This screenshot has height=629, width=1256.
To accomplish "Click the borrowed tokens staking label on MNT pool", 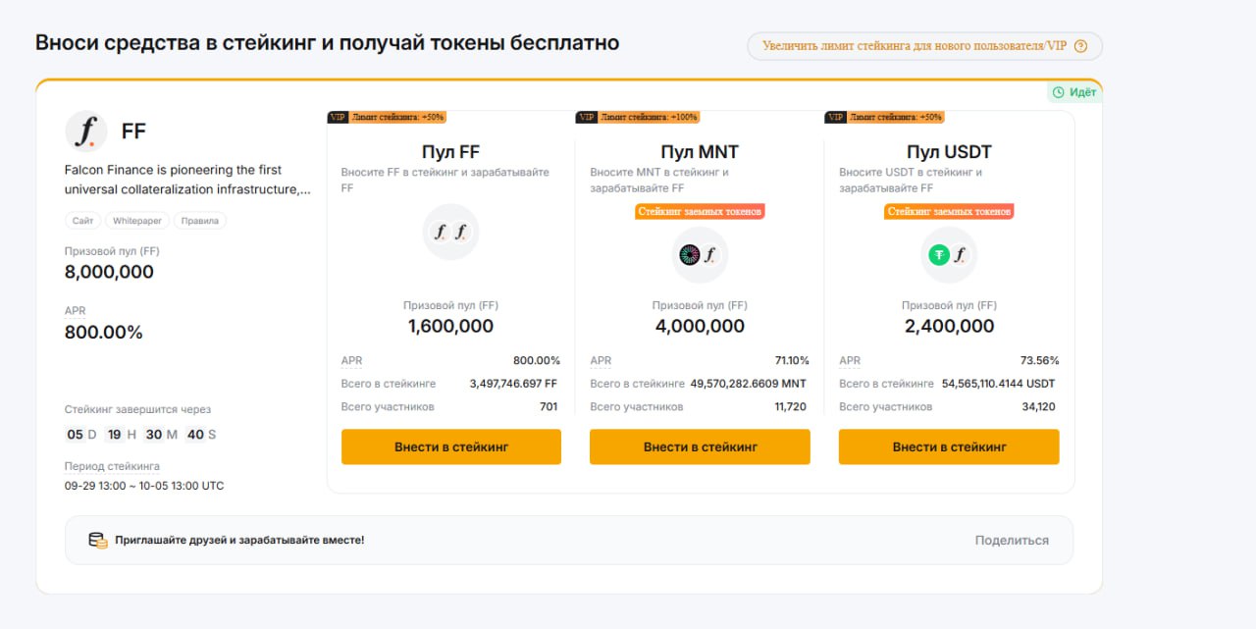I will pos(700,211).
